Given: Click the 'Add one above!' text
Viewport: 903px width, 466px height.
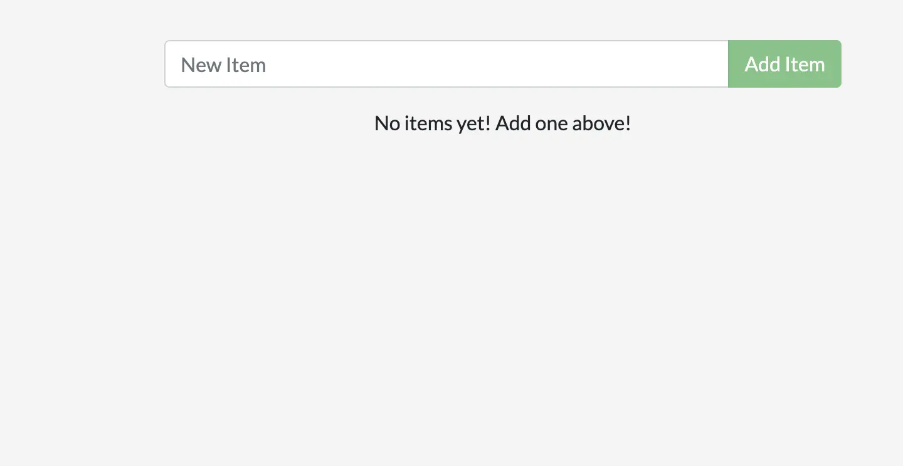Looking at the screenshot, I should (x=562, y=123).
